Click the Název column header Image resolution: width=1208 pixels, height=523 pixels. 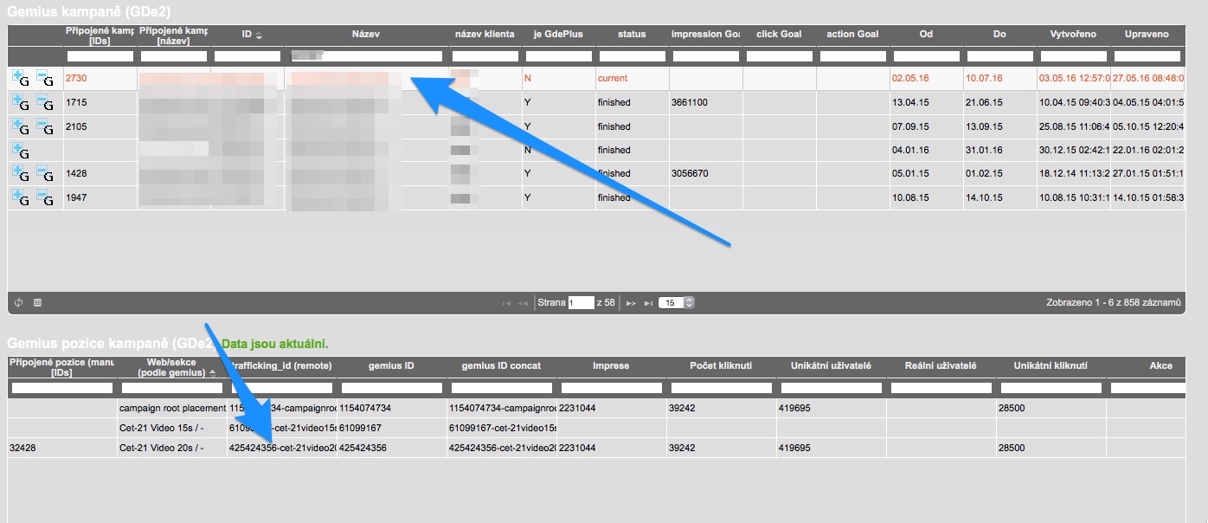(365, 35)
